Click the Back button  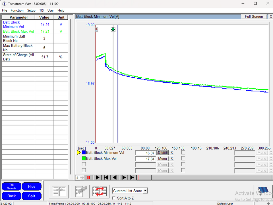click(x=11, y=196)
